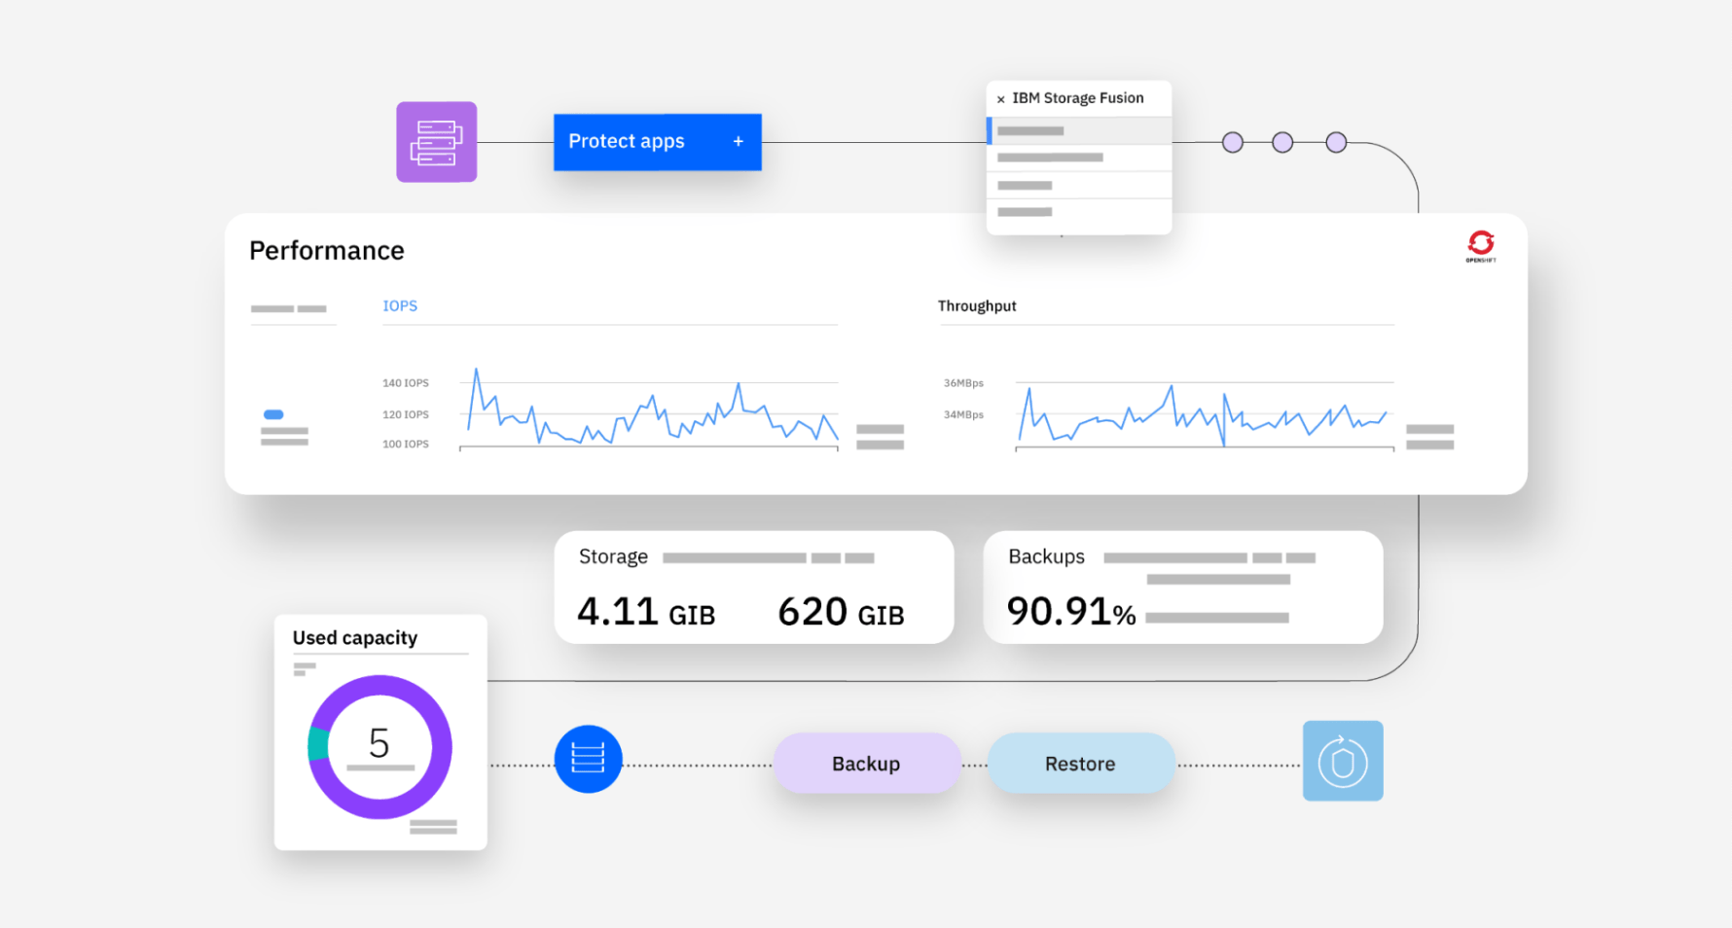
Task: Click the 34MBps axis label
Action: click(963, 414)
